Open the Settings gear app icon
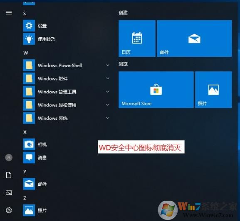Screen dimensions: 240x221 click(29, 26)
